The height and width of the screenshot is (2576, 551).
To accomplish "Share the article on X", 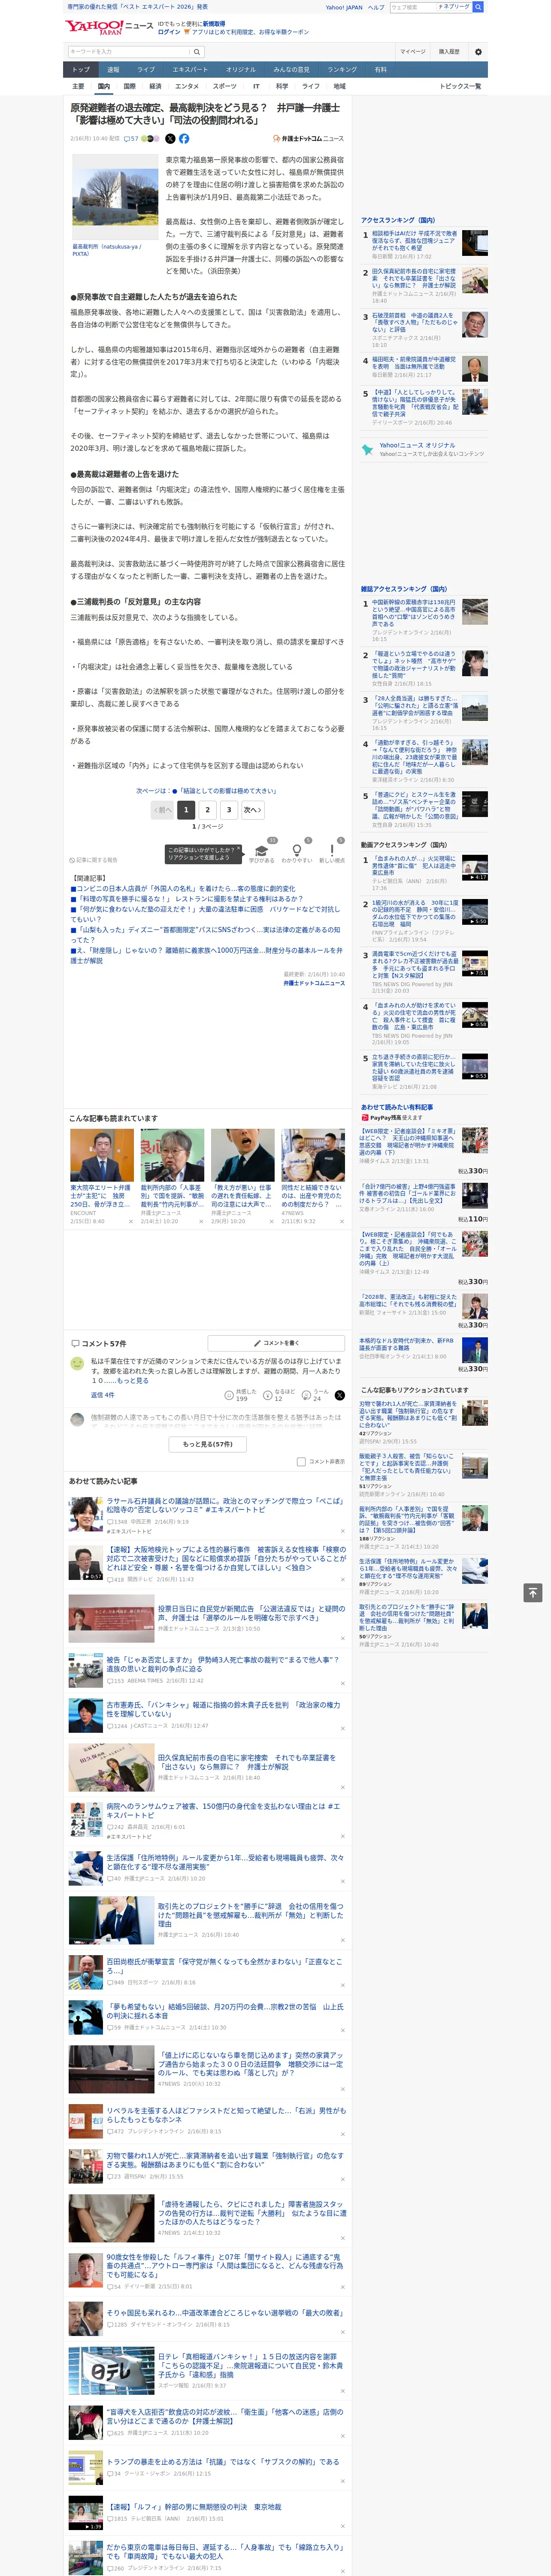I will (170, 139).
